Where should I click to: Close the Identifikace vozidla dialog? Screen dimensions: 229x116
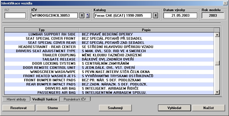(x=225, y=3)
